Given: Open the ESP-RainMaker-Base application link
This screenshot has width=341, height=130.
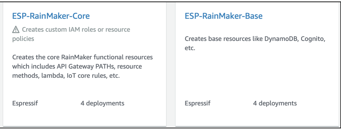Looking at the screenshot, I should pos(224,16).
